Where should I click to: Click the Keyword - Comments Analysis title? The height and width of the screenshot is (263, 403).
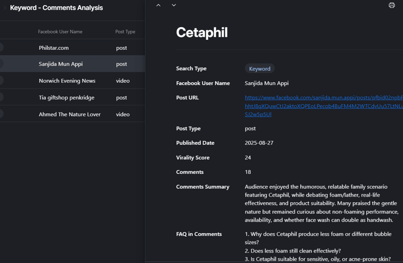(57, 8)
